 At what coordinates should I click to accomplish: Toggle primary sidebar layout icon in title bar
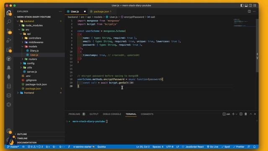pos(242,5)
